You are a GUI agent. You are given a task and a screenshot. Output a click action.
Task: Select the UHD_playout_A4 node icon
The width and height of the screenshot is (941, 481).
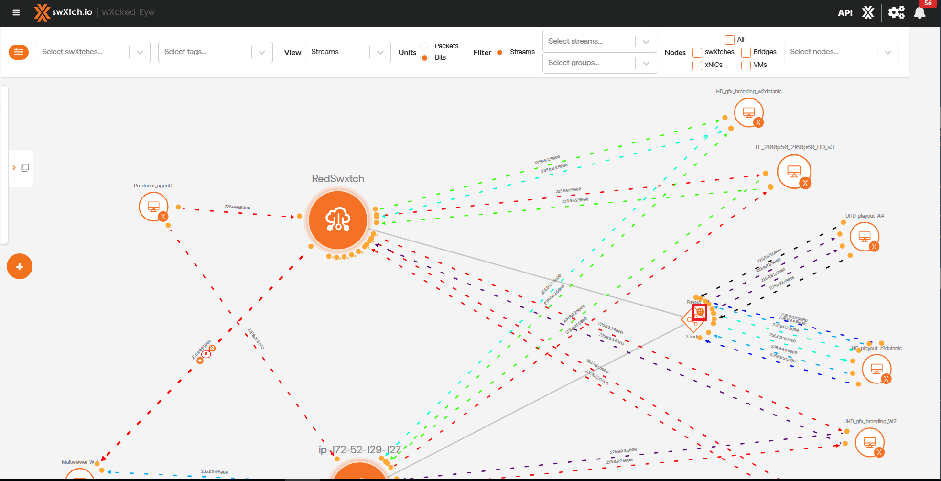pyautogui.click(x=864, y=237)
